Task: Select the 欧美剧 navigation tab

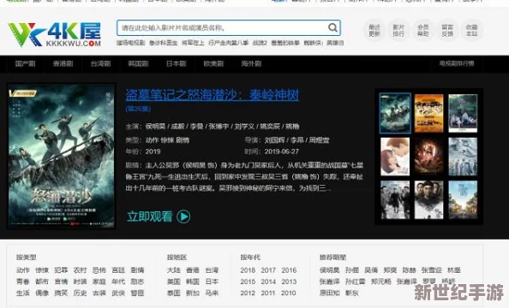Action: (x=213, y=63)
